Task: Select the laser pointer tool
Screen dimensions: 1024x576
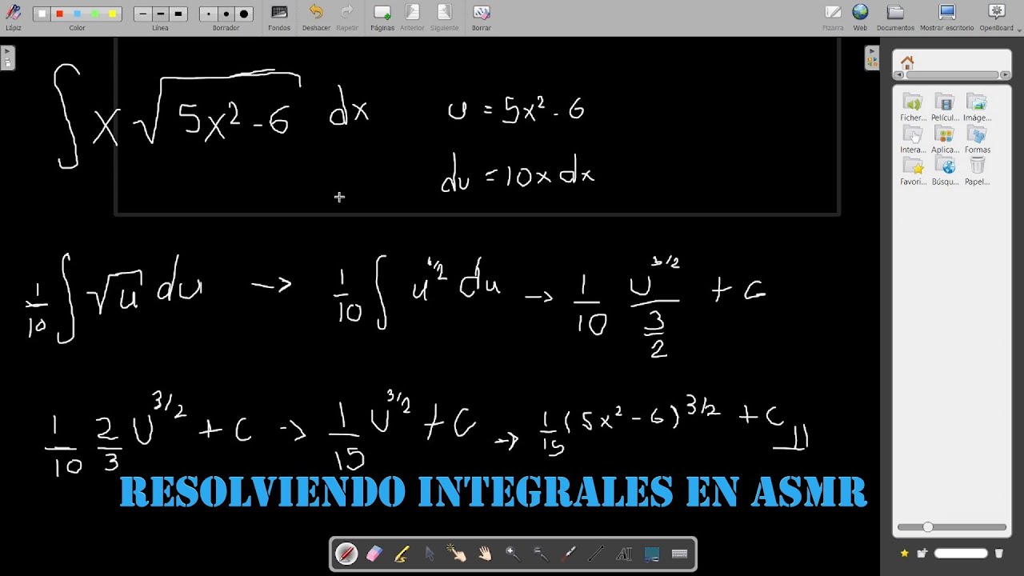Action: (569, 554)
